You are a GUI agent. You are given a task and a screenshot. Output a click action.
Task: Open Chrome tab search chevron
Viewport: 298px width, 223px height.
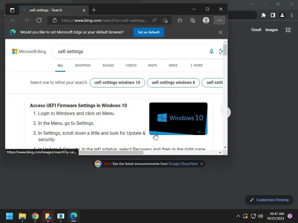coord(251,4)
